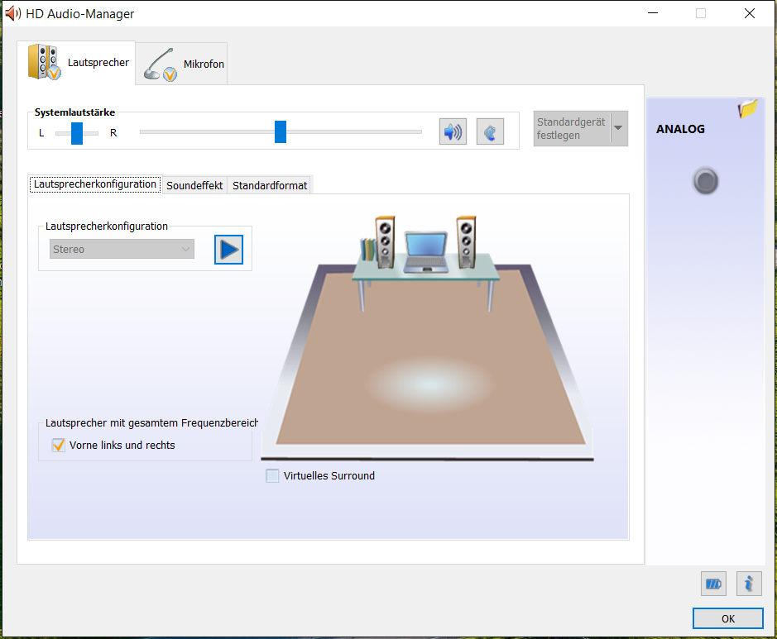Minimize the HD Audio-Manager window
The height and width of the screenshot is (639, 777).
point(653,13)
